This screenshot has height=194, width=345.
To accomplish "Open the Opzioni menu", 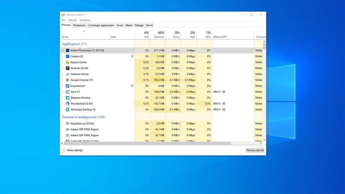I will coord(72,20).
